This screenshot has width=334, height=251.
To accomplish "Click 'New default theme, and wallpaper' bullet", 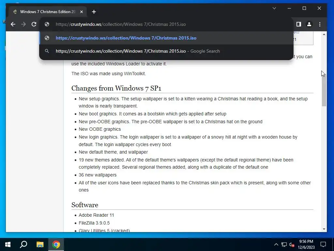I will pos(113,152).
